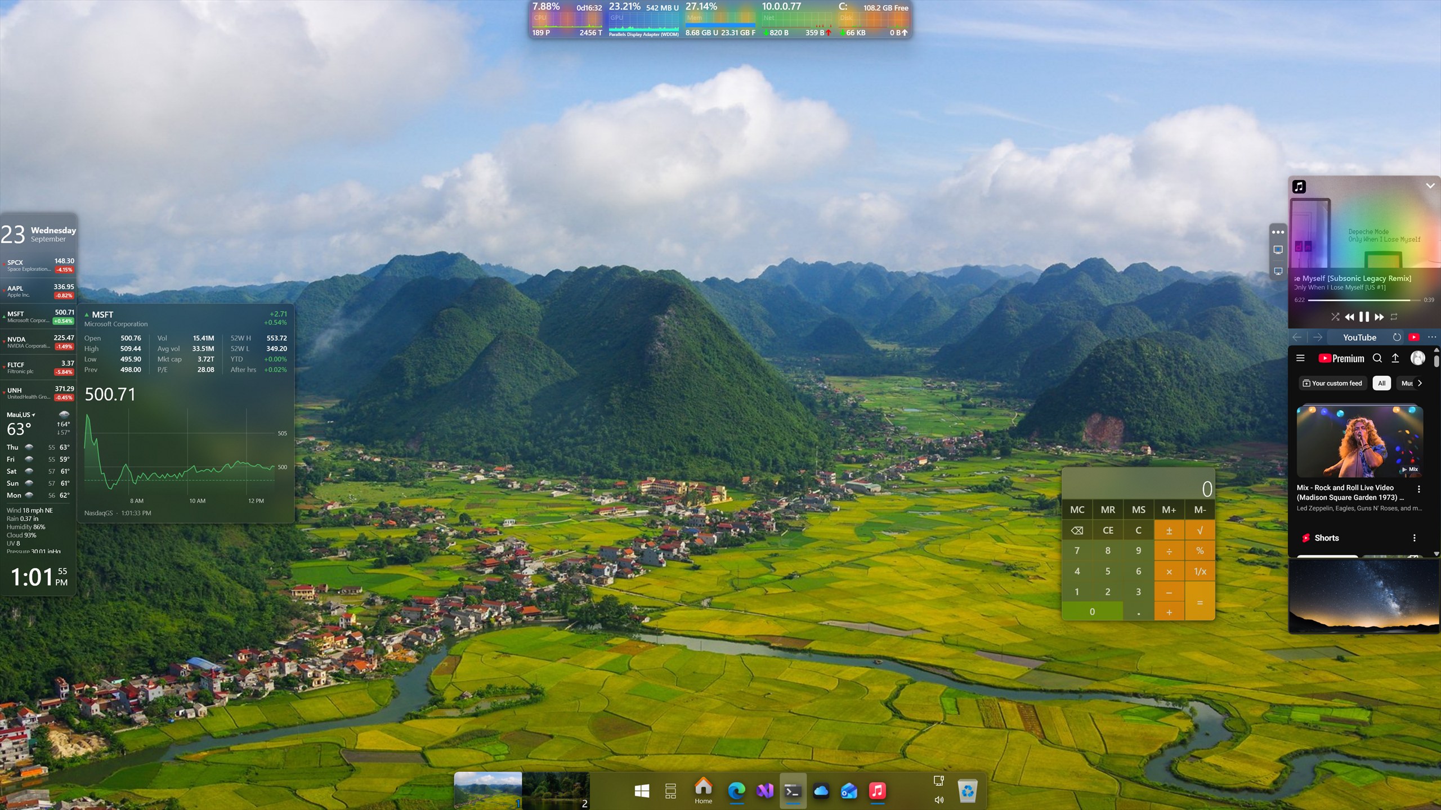Click the MC memory clear key
The width and height of the screenshot is (1441, 810).
(x=1077, y=510)
